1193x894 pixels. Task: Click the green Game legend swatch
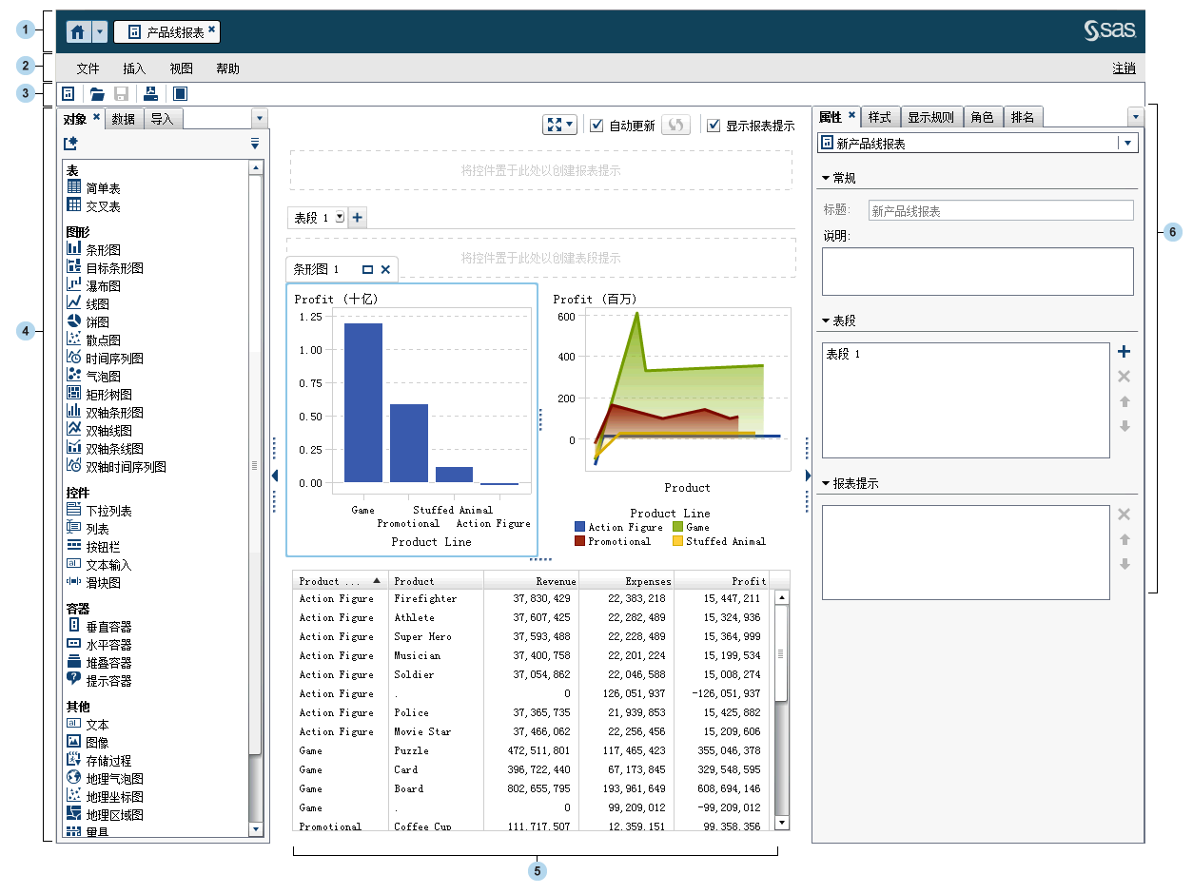[x=678, y=527]
